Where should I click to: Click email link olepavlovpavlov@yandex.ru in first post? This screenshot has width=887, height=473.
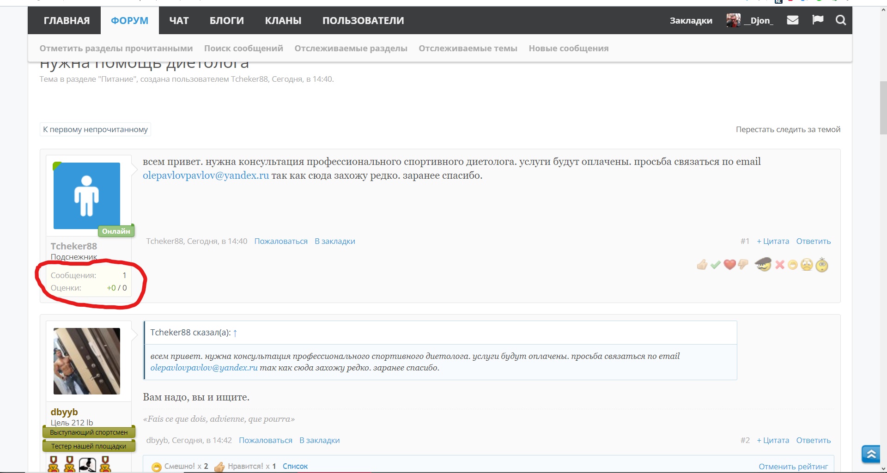206,176
